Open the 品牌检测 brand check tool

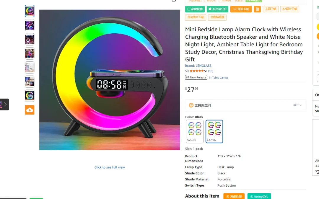(x=195, y=9)
